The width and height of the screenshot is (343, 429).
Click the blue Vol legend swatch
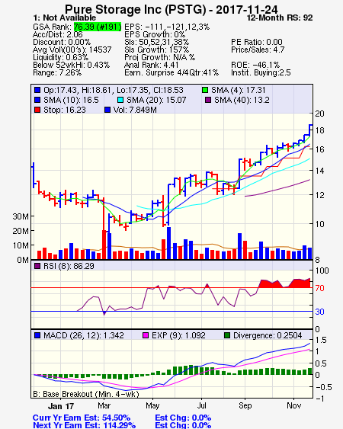107,110
